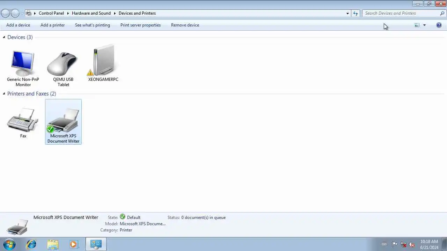Viewport: 447px width, 251px height.
Task: Click the Devices and Printers taskbar button
Action: tap(96, 244)
